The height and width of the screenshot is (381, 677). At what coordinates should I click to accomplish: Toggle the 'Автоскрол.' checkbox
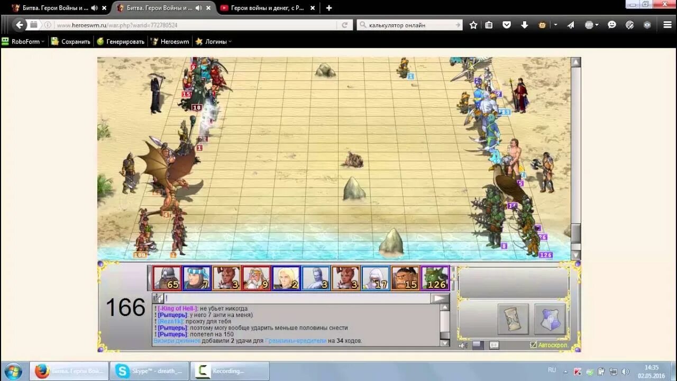coord(534,345)
